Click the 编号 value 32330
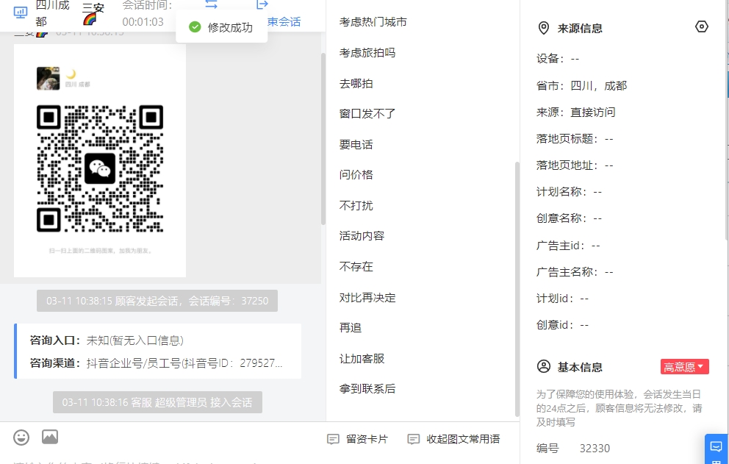Screen dimensions: 729x464 [x=595, y=448]
